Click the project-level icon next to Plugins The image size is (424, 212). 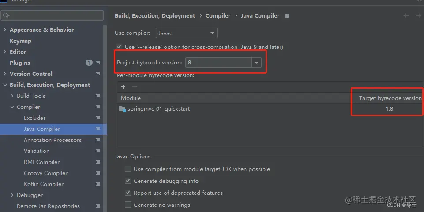tap(98, 63)
